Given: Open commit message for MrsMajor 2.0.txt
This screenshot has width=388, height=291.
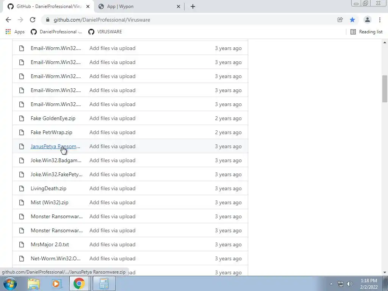Looking at the screenshot, I should click(112, 244).
